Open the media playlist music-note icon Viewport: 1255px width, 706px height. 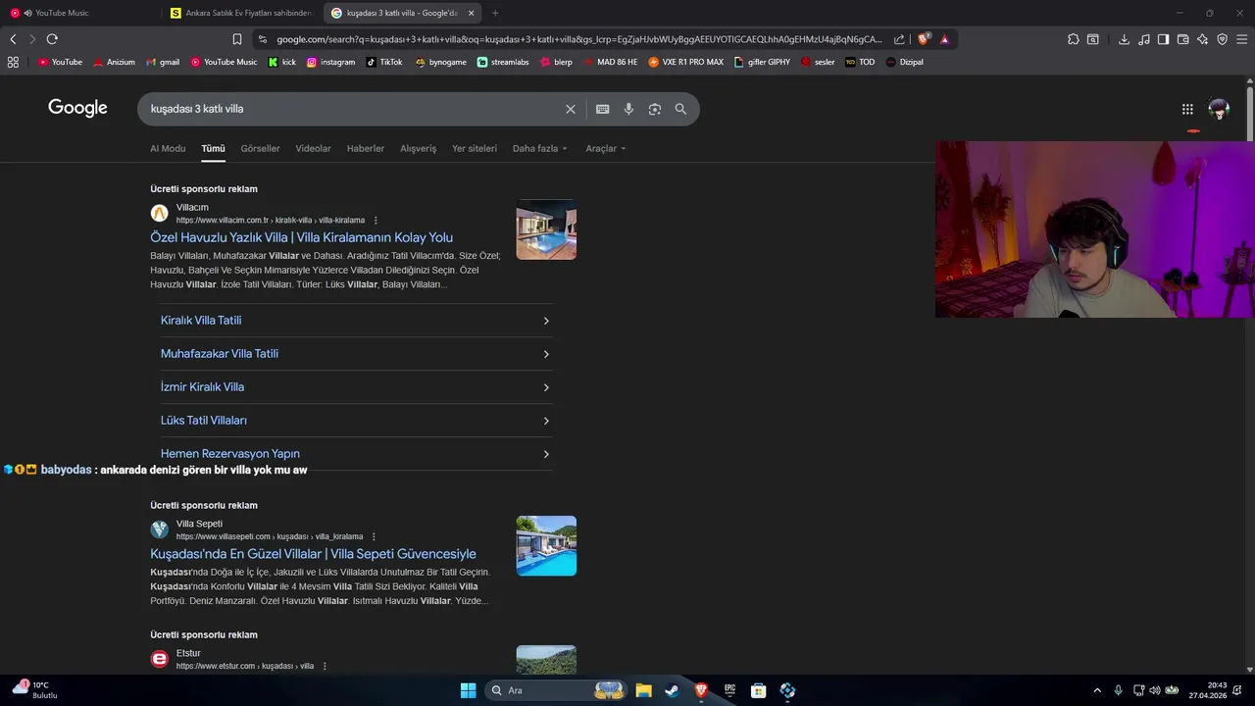[x=1143, y=39]
